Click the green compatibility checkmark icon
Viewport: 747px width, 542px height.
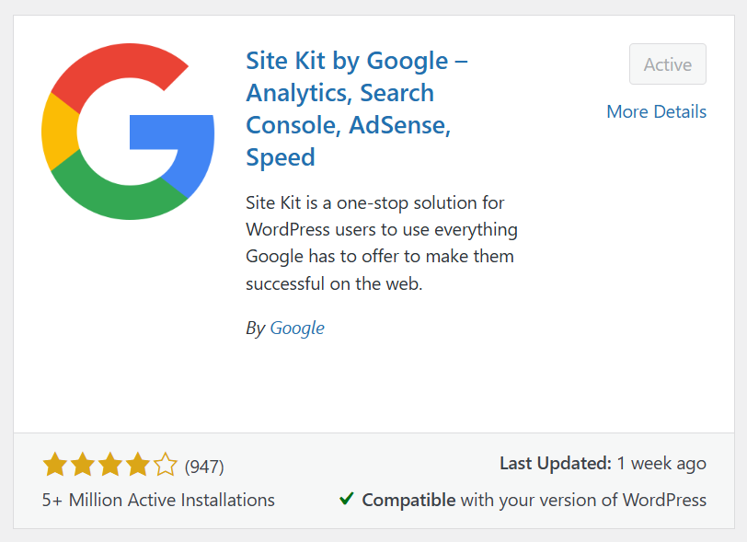(347, 499)
